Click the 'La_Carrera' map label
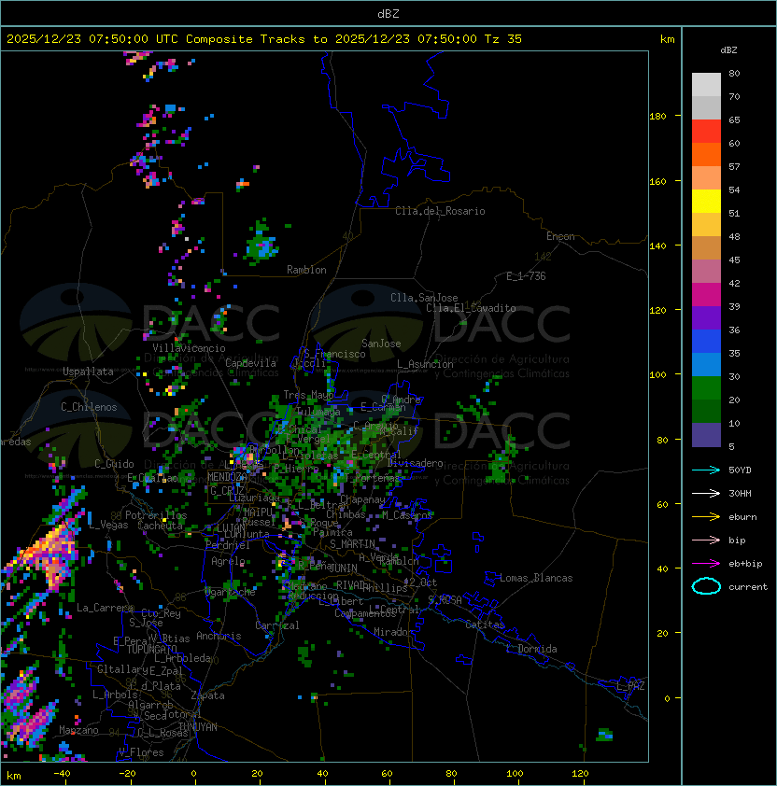The width and height of the screenshot is (777, 786). click(x=105, y=608)
